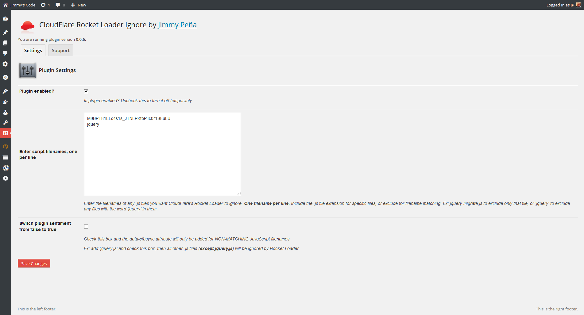Viewport: 584px width, 315px height.
Task: Click the user avatar thumbnail in admin bar
Action: pos(578,5)
